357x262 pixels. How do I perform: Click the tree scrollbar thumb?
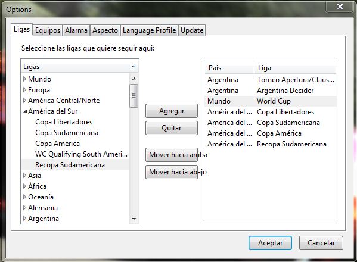coord(134,96)
